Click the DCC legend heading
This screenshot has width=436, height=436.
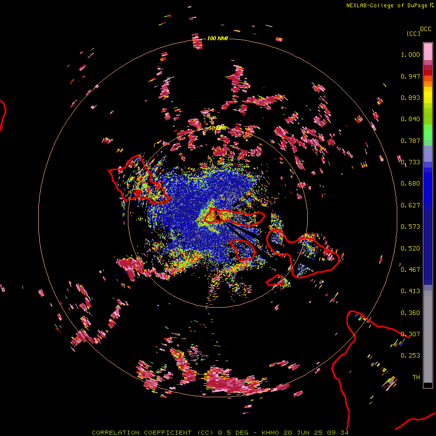pyautogui.click(x=425, y=29)
